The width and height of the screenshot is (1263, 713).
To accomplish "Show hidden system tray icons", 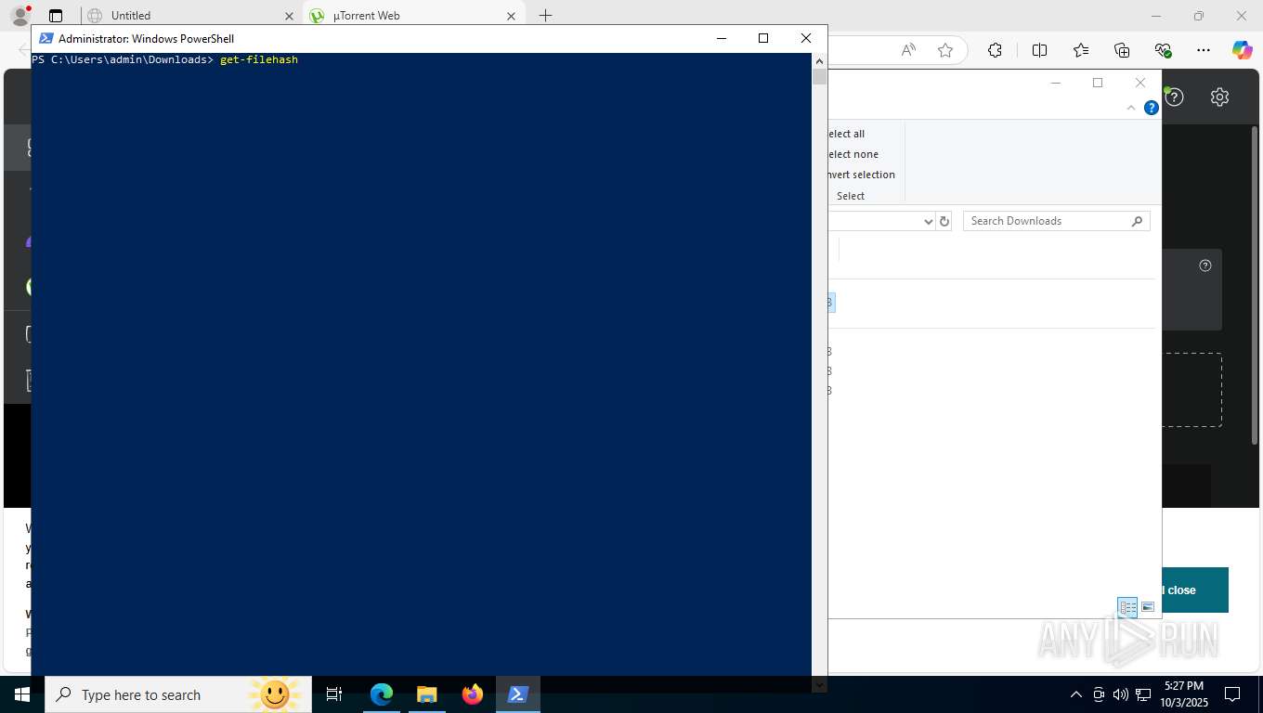I will [x=1076, y=694].
